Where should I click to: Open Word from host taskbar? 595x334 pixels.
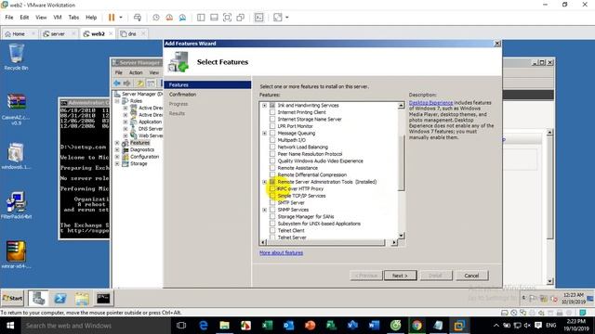click(374, 326)
